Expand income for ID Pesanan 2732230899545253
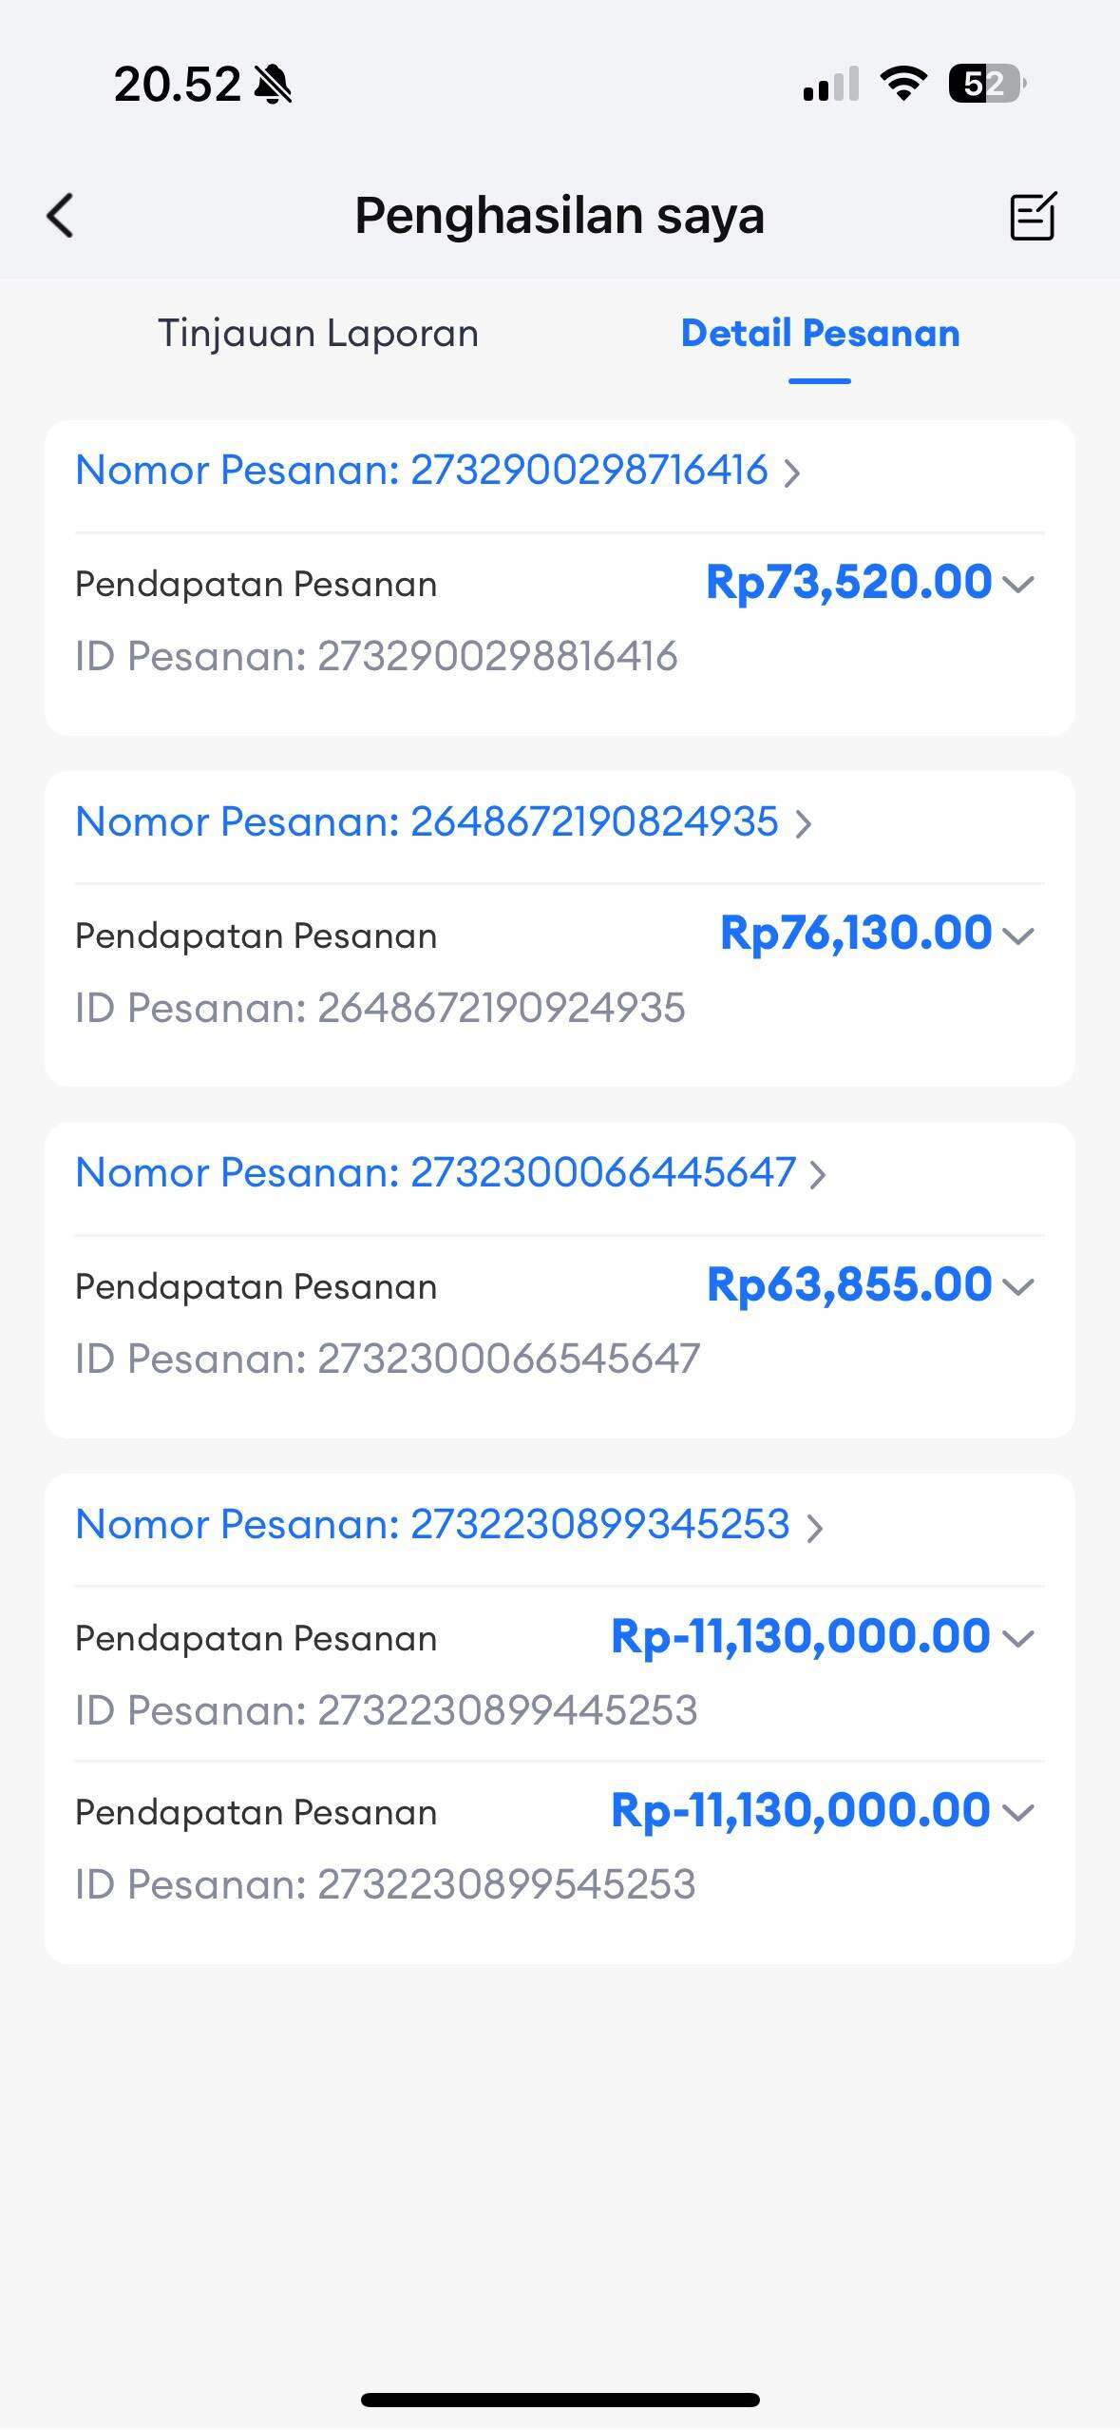1120x2430 pixels. coord(1017,1812)
